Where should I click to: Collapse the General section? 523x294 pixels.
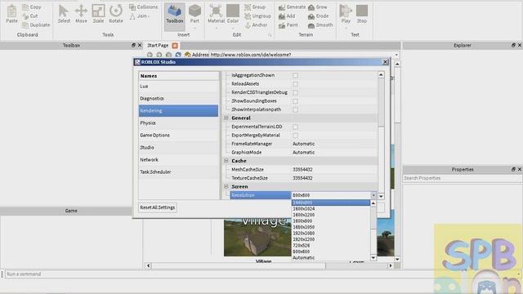(226, 118)
